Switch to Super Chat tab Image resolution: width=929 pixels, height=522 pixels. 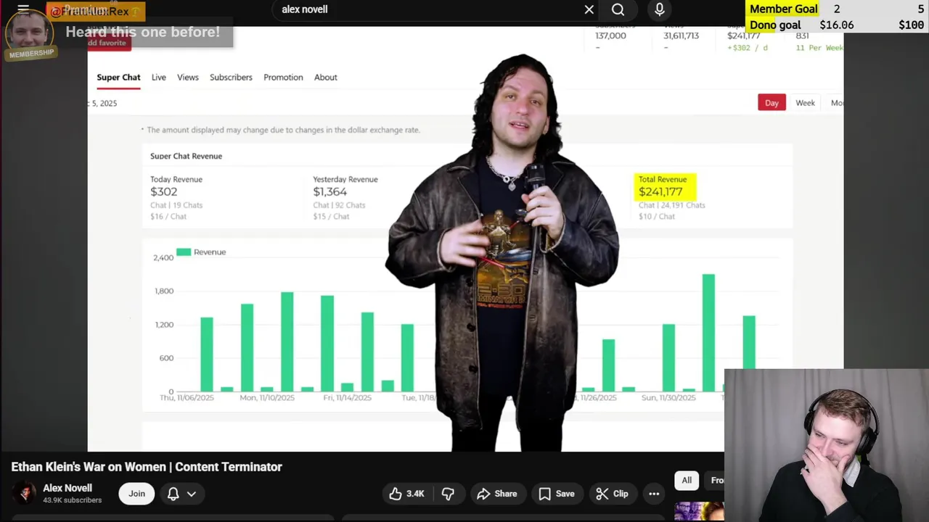coord(118,78)
